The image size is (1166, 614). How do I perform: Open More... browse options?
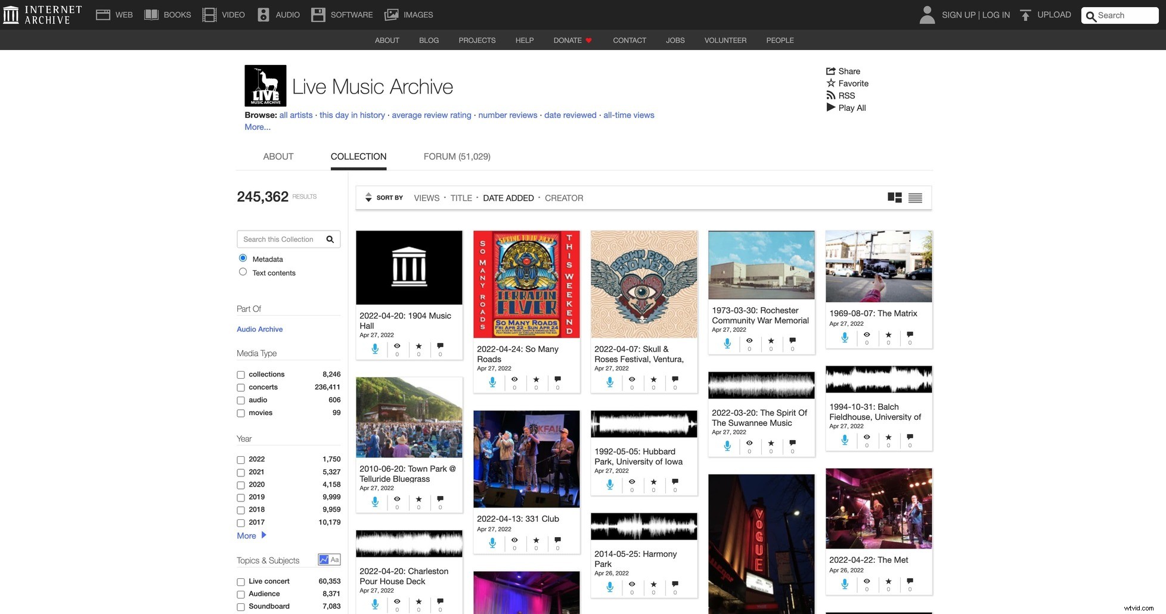coord(256,126)
